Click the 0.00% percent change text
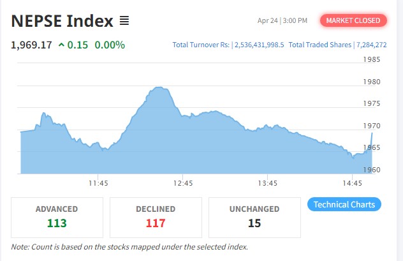Viewport: 403px width, 261px height. [x=110, y=45]
